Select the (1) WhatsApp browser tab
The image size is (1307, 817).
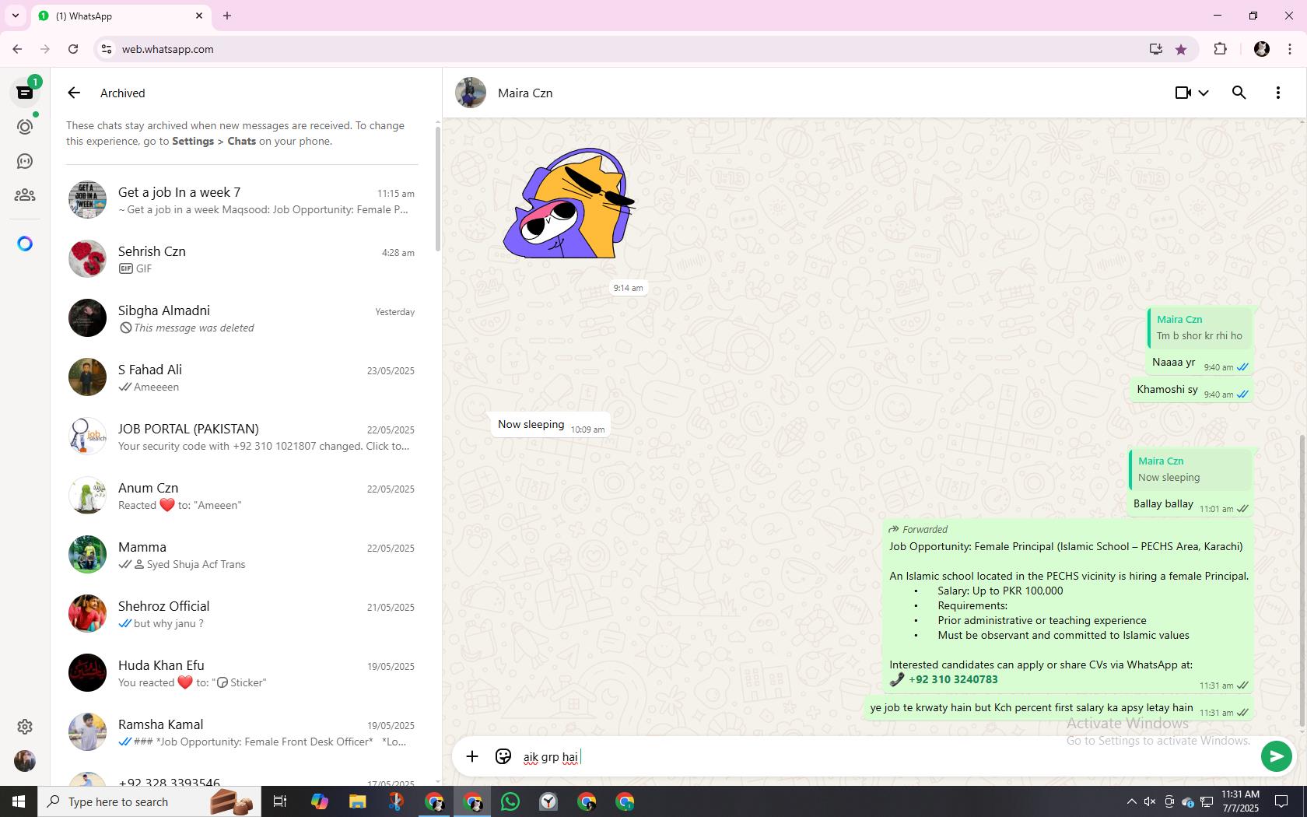[121, 16]
